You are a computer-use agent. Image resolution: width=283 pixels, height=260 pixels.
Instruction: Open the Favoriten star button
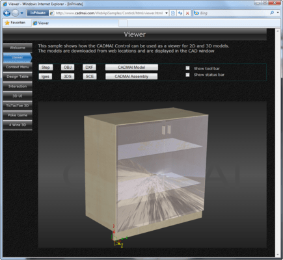(x=15, y=23)
